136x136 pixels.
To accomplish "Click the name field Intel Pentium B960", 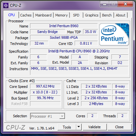I will 64,26.
